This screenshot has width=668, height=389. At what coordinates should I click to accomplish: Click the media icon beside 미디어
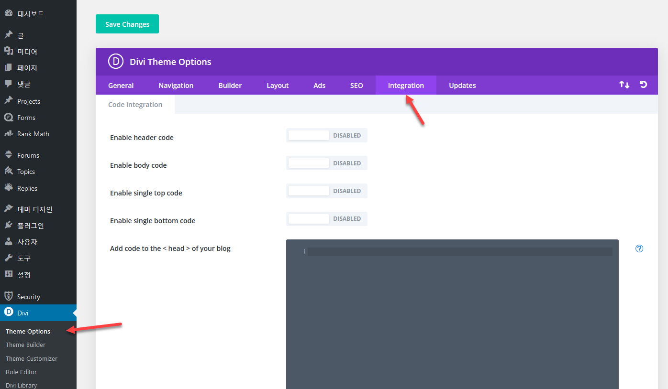pyautogui.click(x=9, y=51)
